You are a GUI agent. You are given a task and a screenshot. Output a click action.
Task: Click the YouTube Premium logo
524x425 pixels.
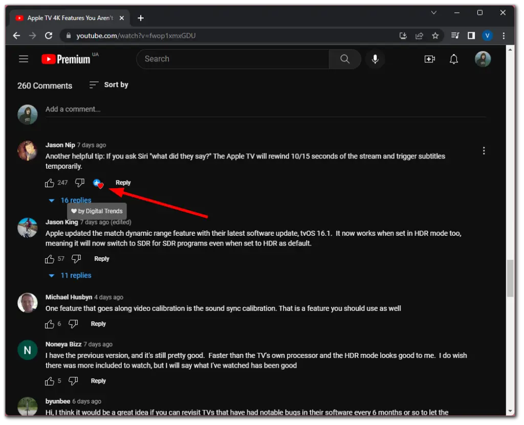67,59
